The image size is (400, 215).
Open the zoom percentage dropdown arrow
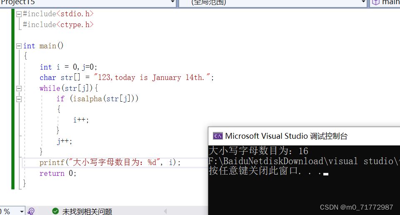coord(22,211)
